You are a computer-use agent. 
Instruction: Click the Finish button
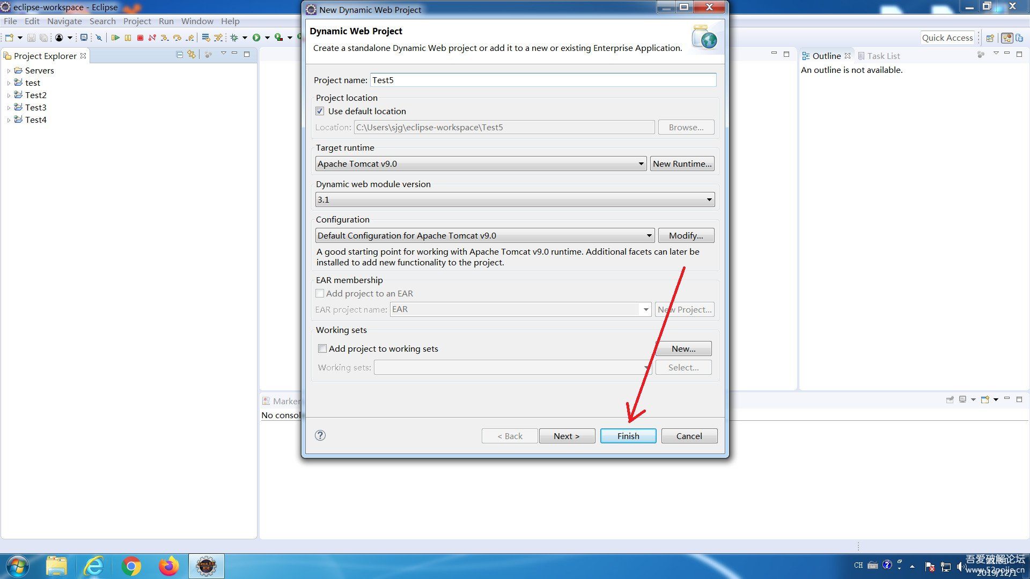[x=628, y=436]
